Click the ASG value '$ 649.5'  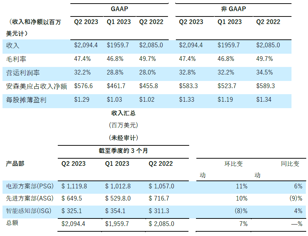(72, 198)
